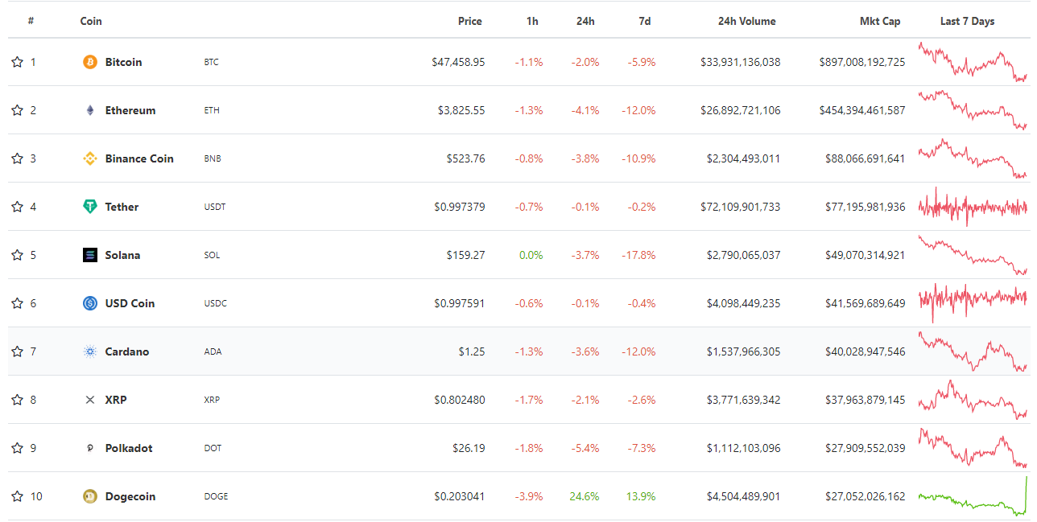Favorite Cardano using its star
Screen dimensions: 1037x522
point(17,351)
